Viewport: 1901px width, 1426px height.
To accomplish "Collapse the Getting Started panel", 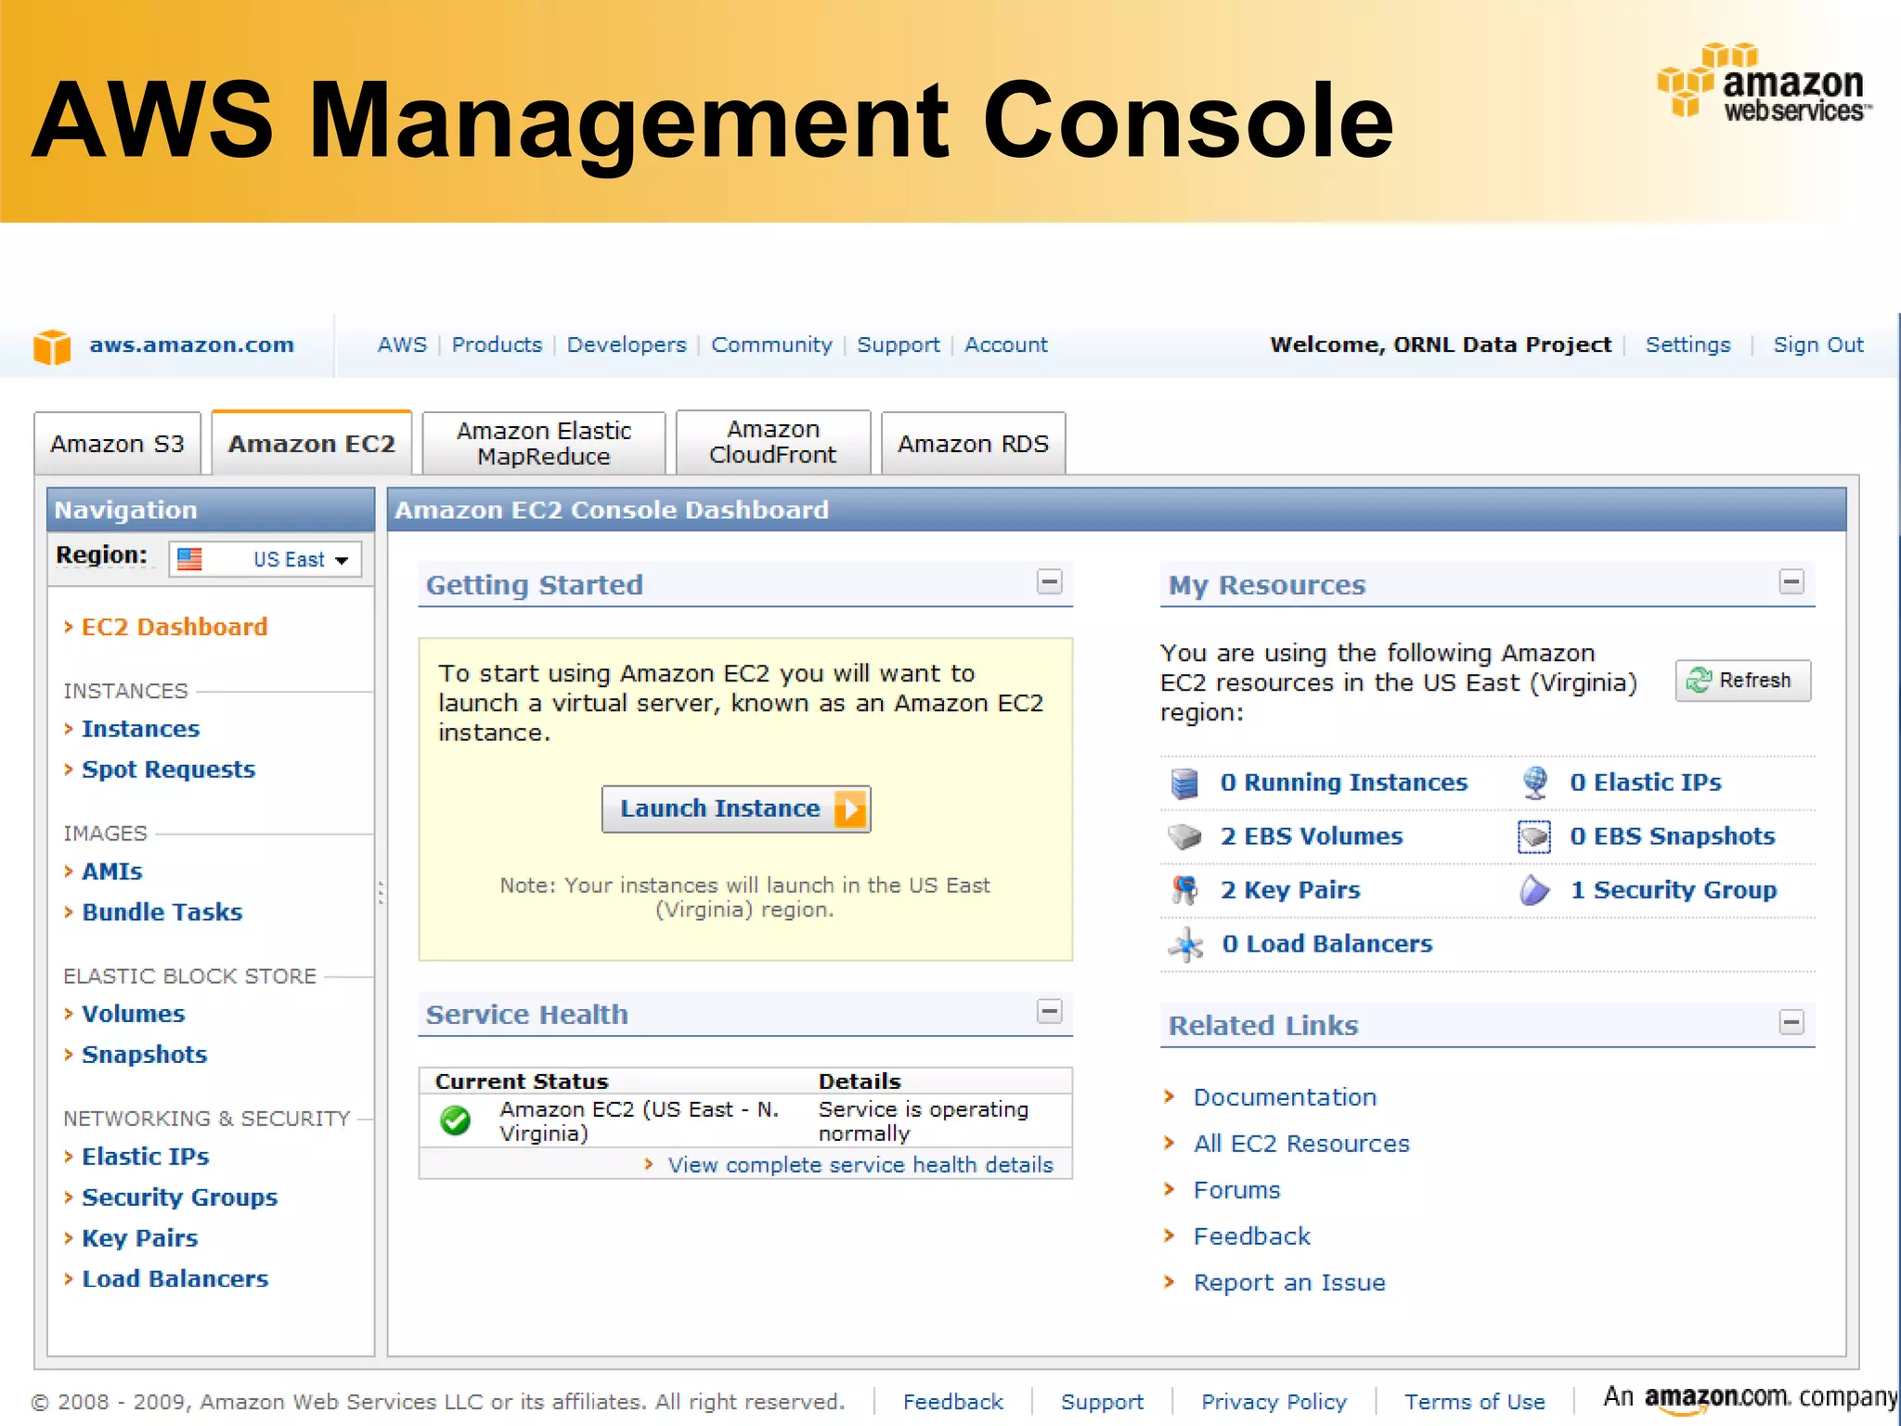I will pyautogui.click(x=1049, y=582).
